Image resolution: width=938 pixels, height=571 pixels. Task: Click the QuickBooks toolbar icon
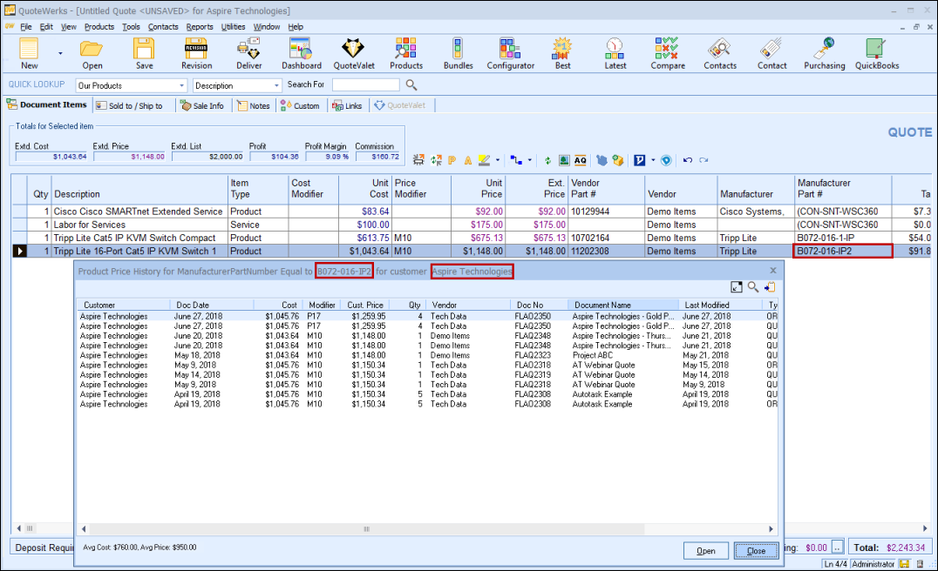click(x=877, y=54)
